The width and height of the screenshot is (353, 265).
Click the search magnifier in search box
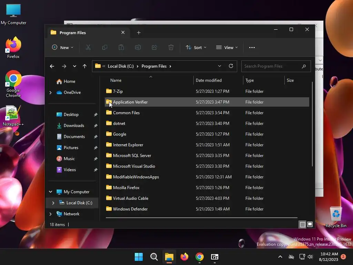click(304, 66)
